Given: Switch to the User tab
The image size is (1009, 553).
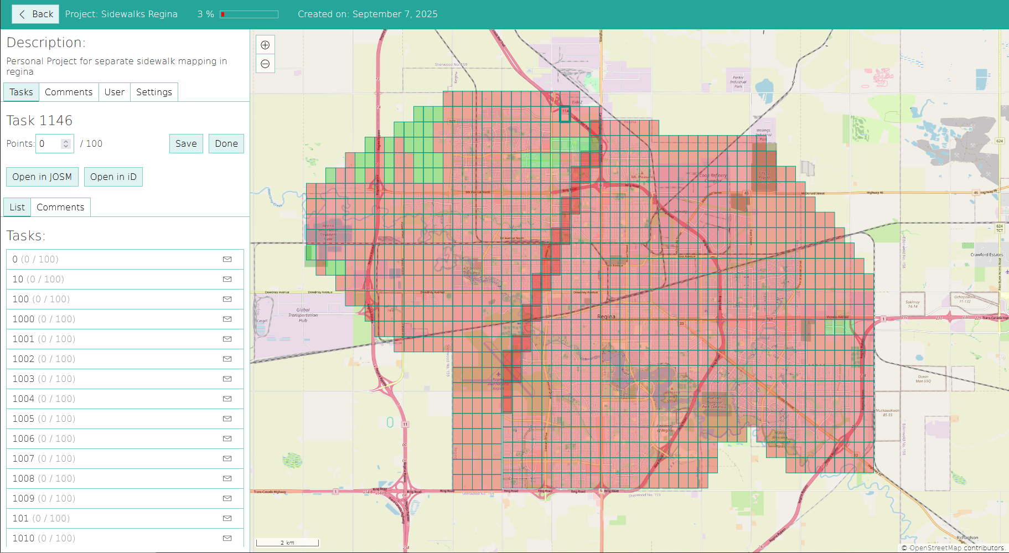Looking at the screenshot, I should coord(114,92).
